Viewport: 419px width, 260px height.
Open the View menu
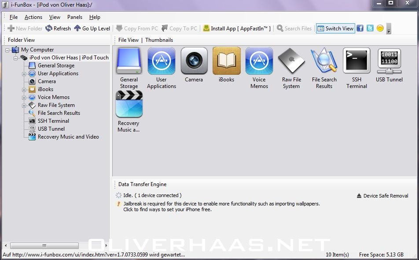(55, 17)
